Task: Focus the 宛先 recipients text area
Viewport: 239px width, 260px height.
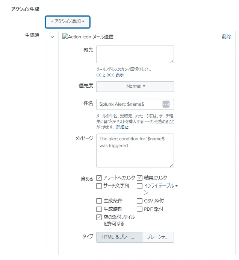Action: [135, 55]
